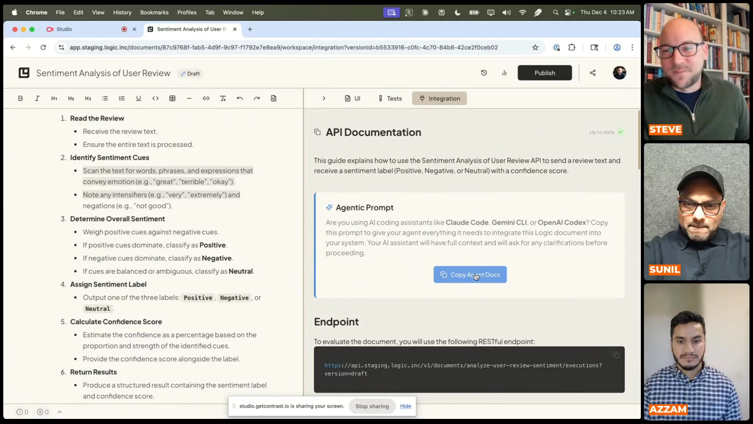Screen dimensions: 753x424
Task: Switch to the Tests tab
Action: click(x=390, y=99)
